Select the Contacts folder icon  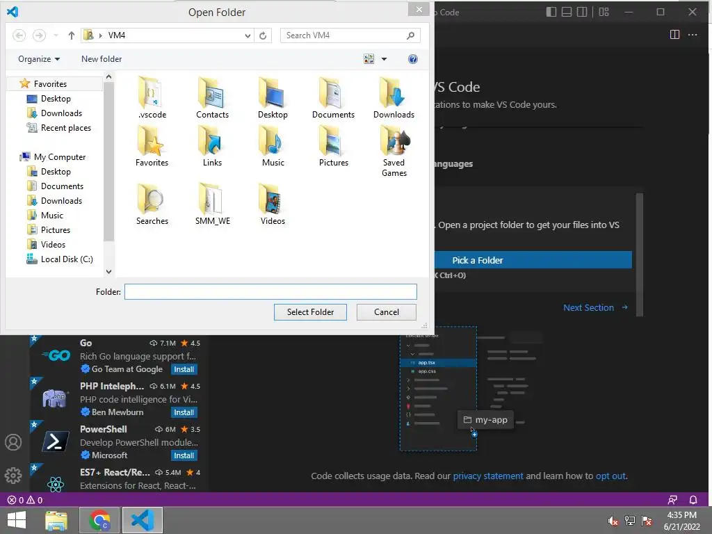click(212, 98)
